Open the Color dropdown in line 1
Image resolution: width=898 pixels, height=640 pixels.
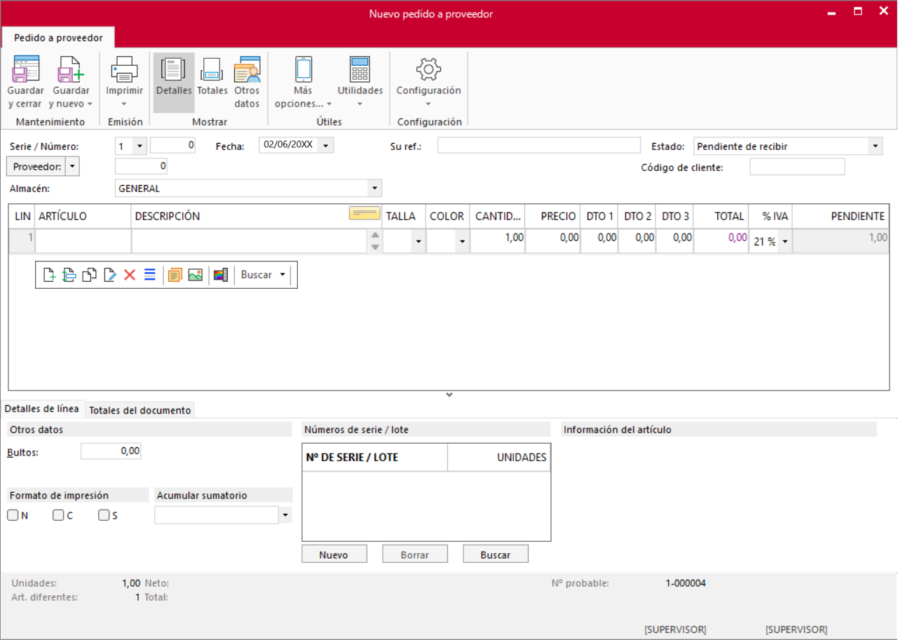461,242
